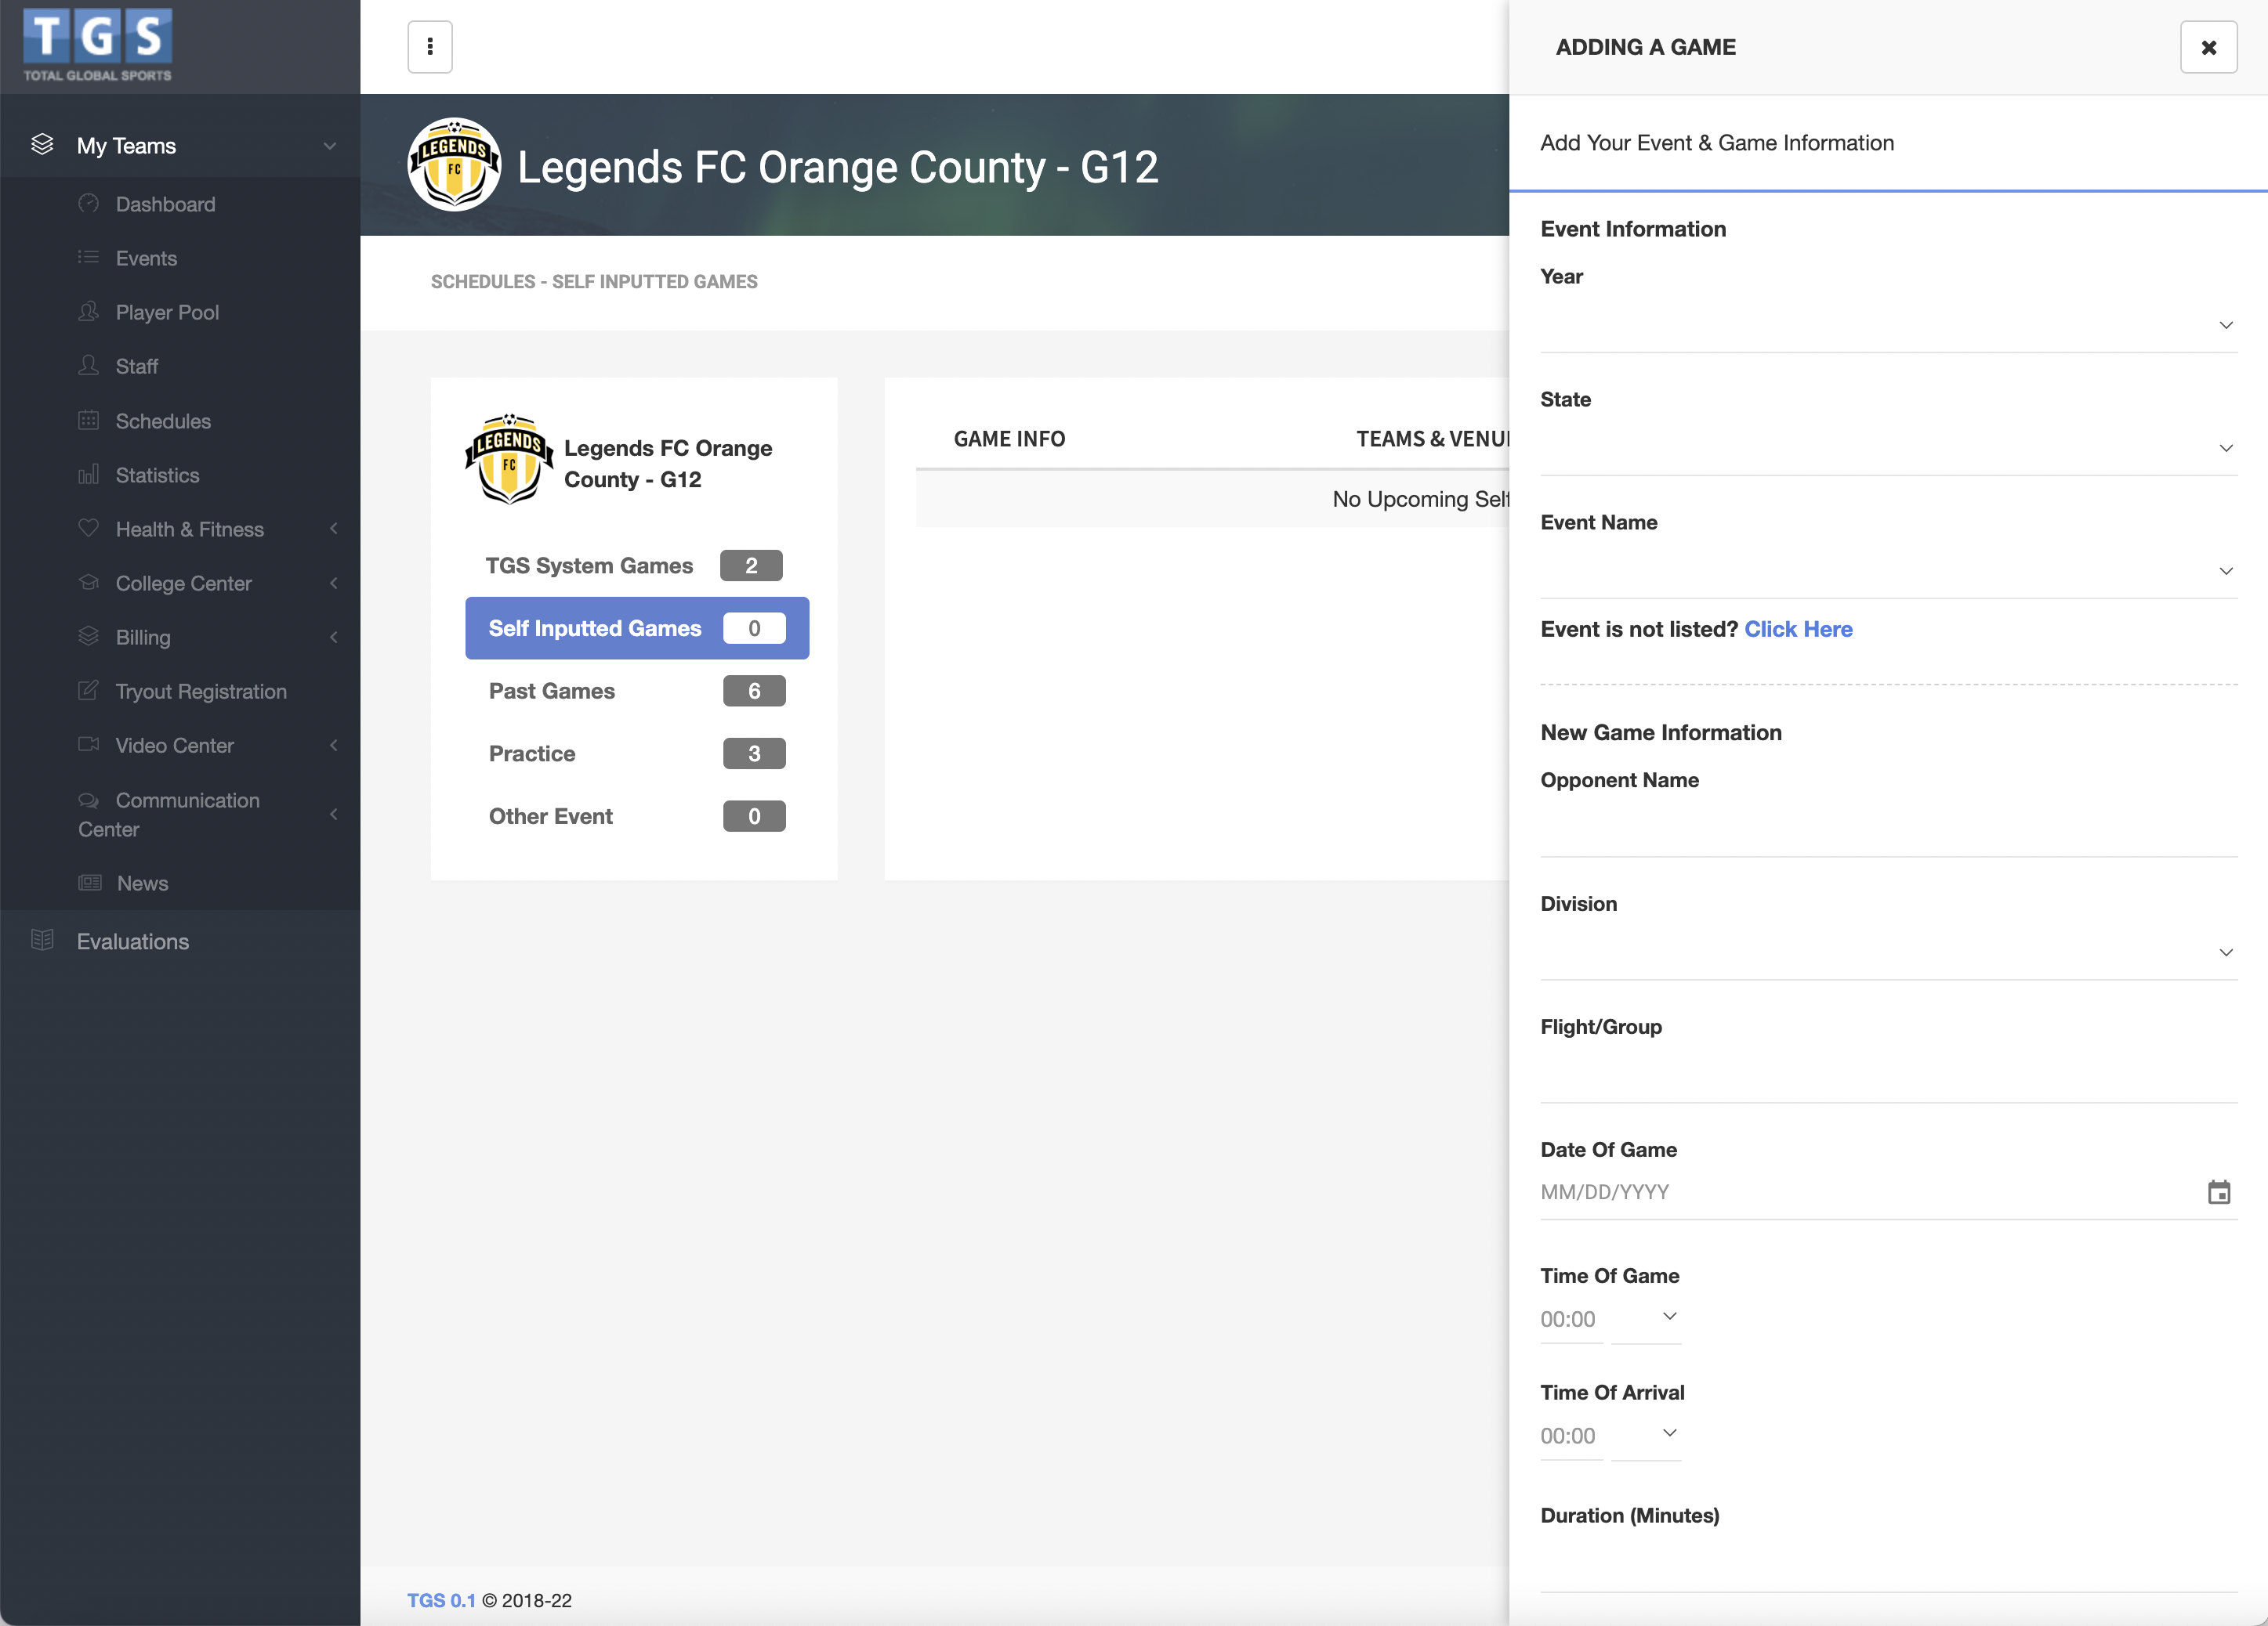Click the Billing stack icon
The image size is (2268, 1626).
pyautogui.click(x=89, y=637)
